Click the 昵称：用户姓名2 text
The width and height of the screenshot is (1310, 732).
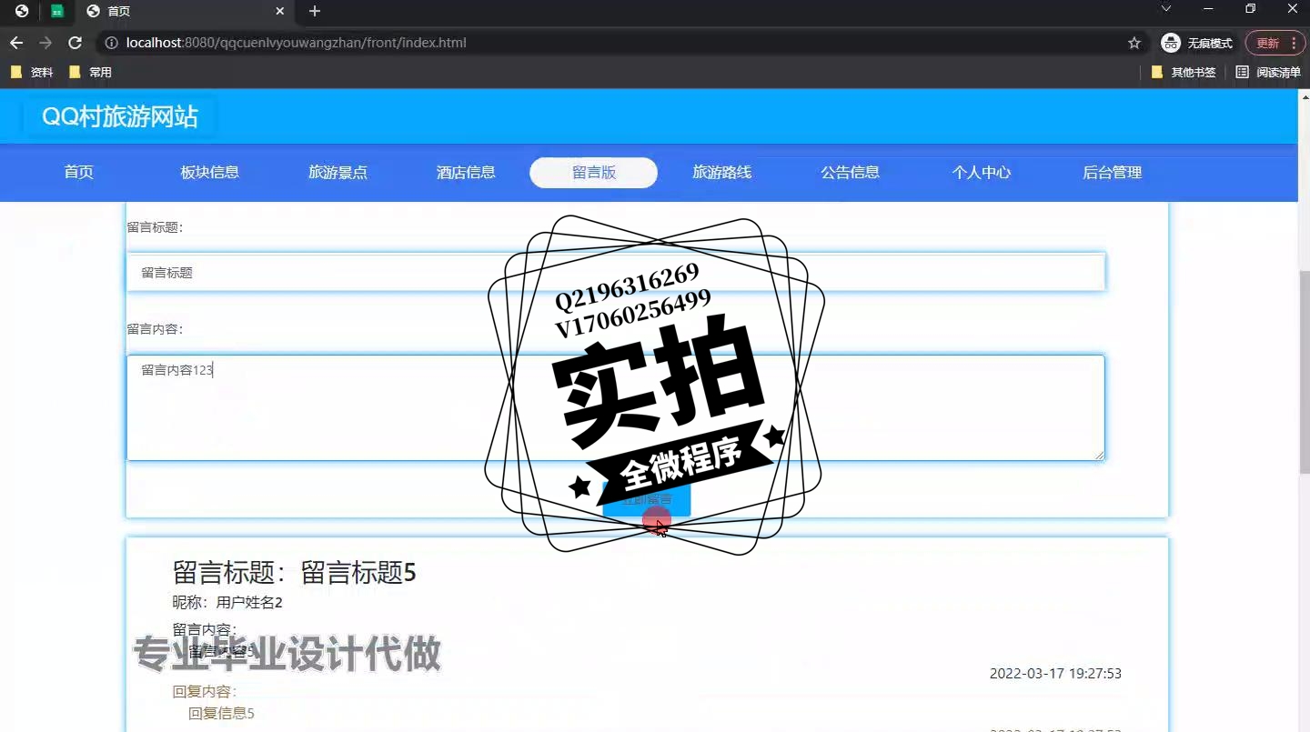pyautogui.click(x=227, y=603)
